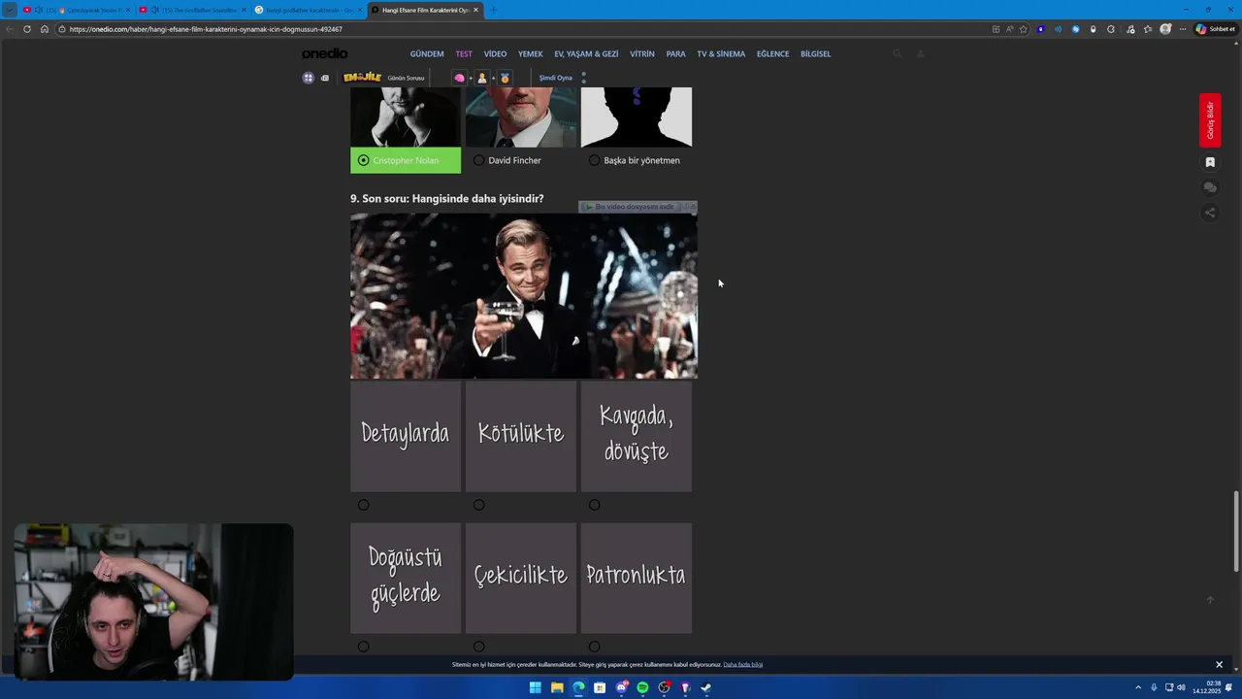
Task: Open the Daha fazla bilgi cookie link
Action: click(x=743, y=665)
